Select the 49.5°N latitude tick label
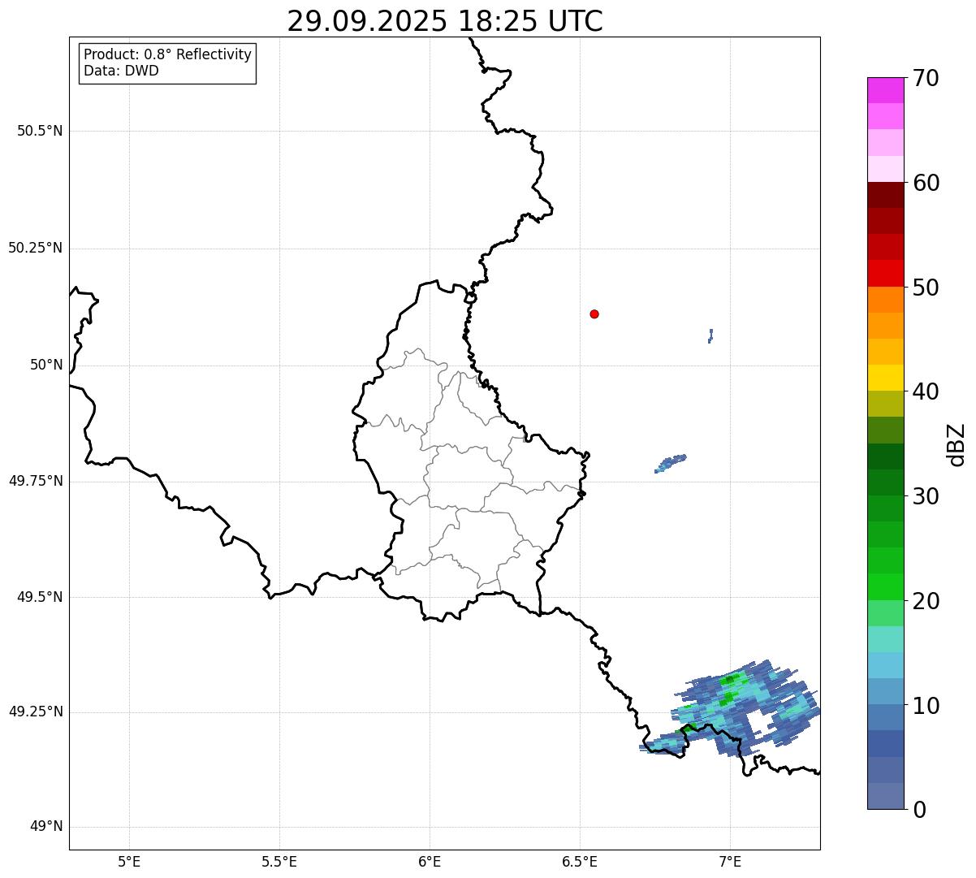Image resolution: width=976 pixels, height=878 pixels. [40, 597]
